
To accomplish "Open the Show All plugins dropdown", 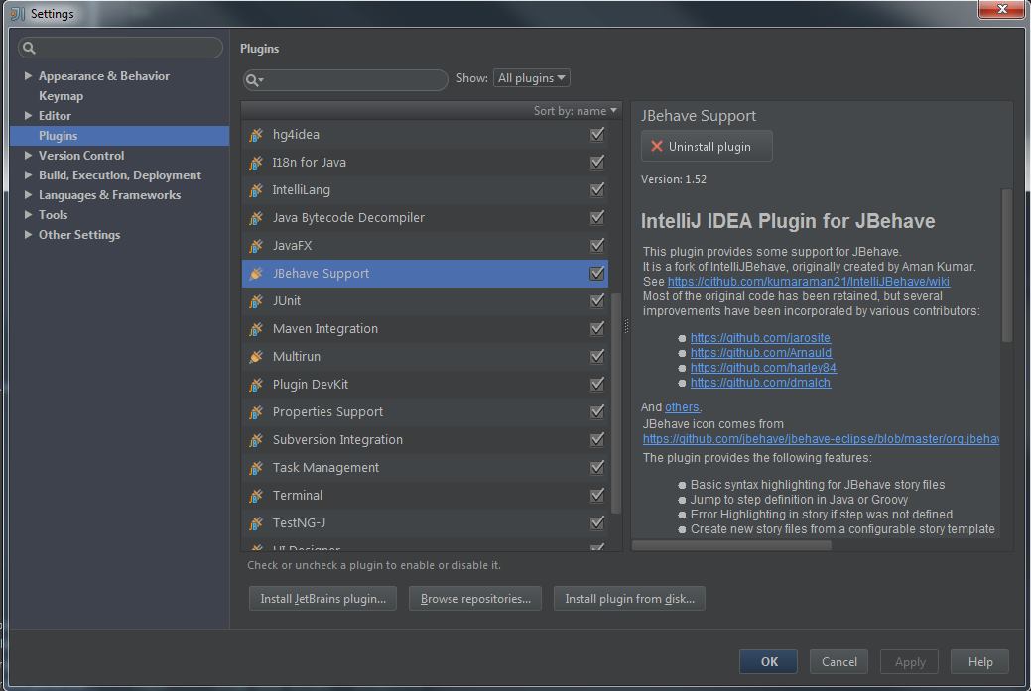I will (x=531, y=78).
